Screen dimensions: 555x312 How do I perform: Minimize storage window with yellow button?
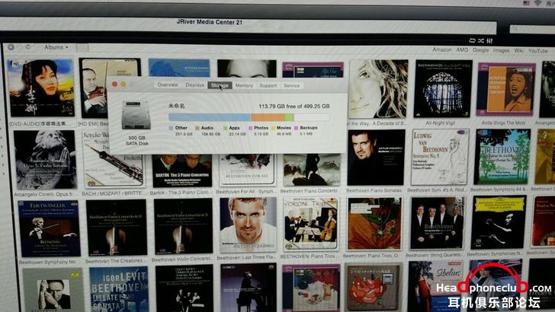pyautogui.click(x=124, y=84)
